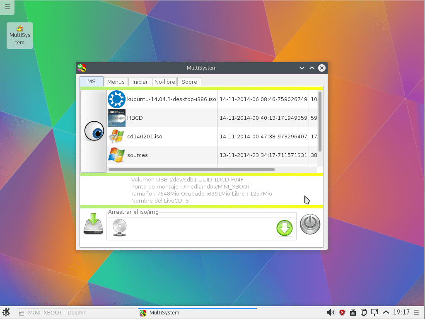Open the MultiSystem desktop shortcut icon
The height and width of the screenshot is (319, 425).
pyautogui.click(x=20, y=36)
